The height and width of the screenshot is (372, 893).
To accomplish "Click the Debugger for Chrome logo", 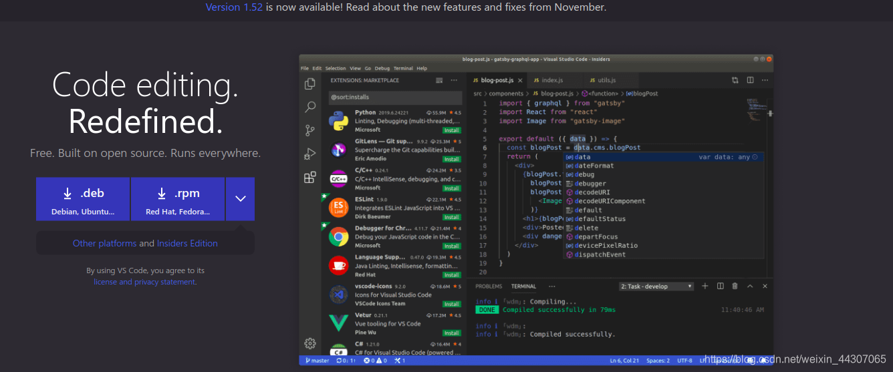I will point(339,236).
